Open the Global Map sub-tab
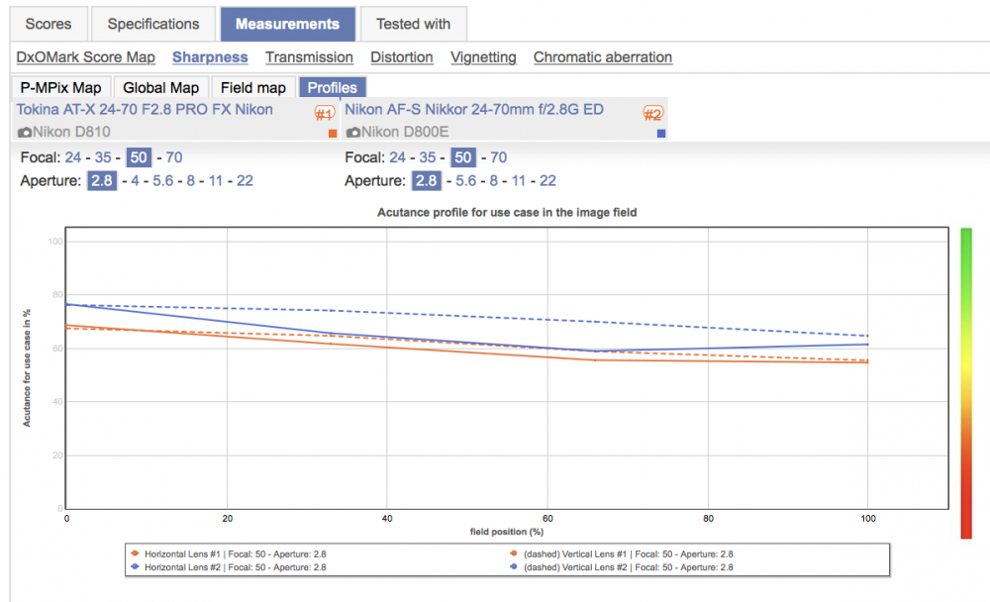This screenshot has width=990, height=602. 161,87
